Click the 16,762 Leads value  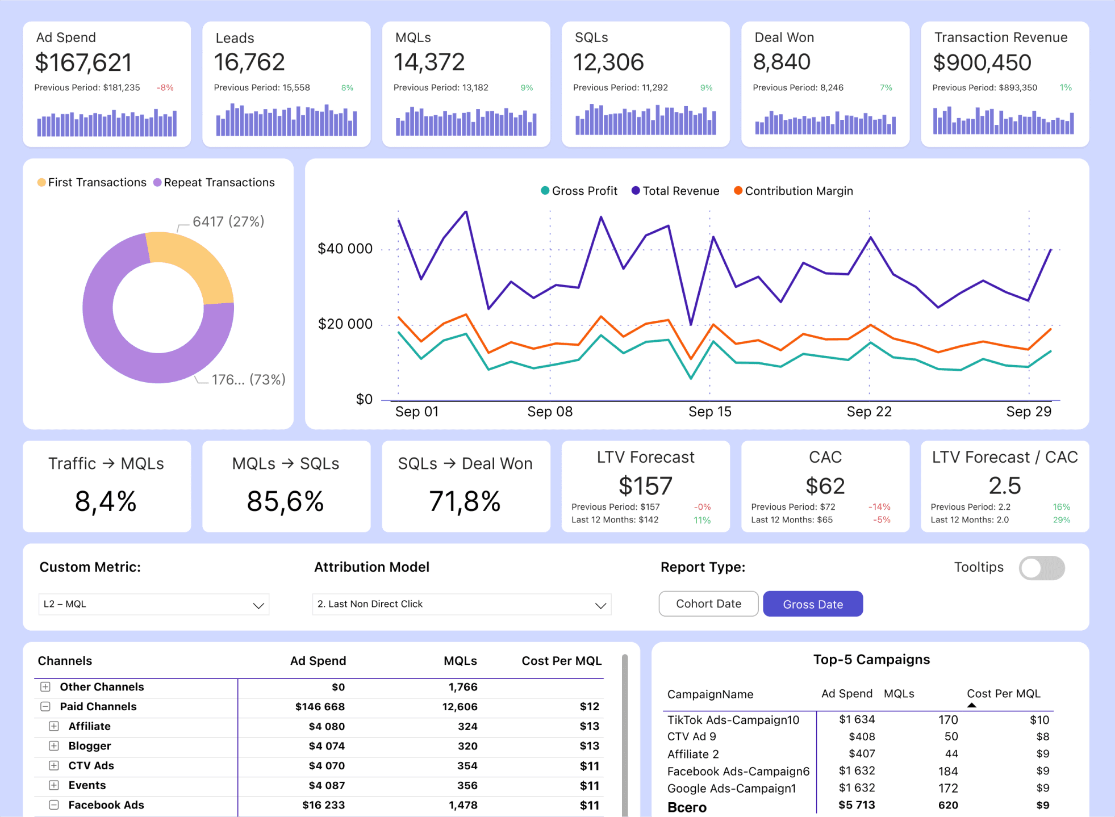249,62
